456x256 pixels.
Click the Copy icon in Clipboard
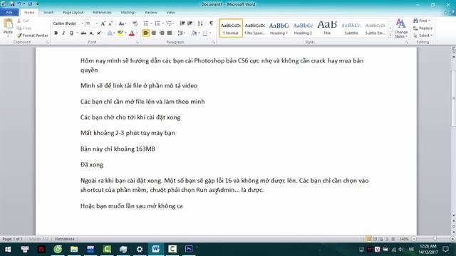(19, 28)
